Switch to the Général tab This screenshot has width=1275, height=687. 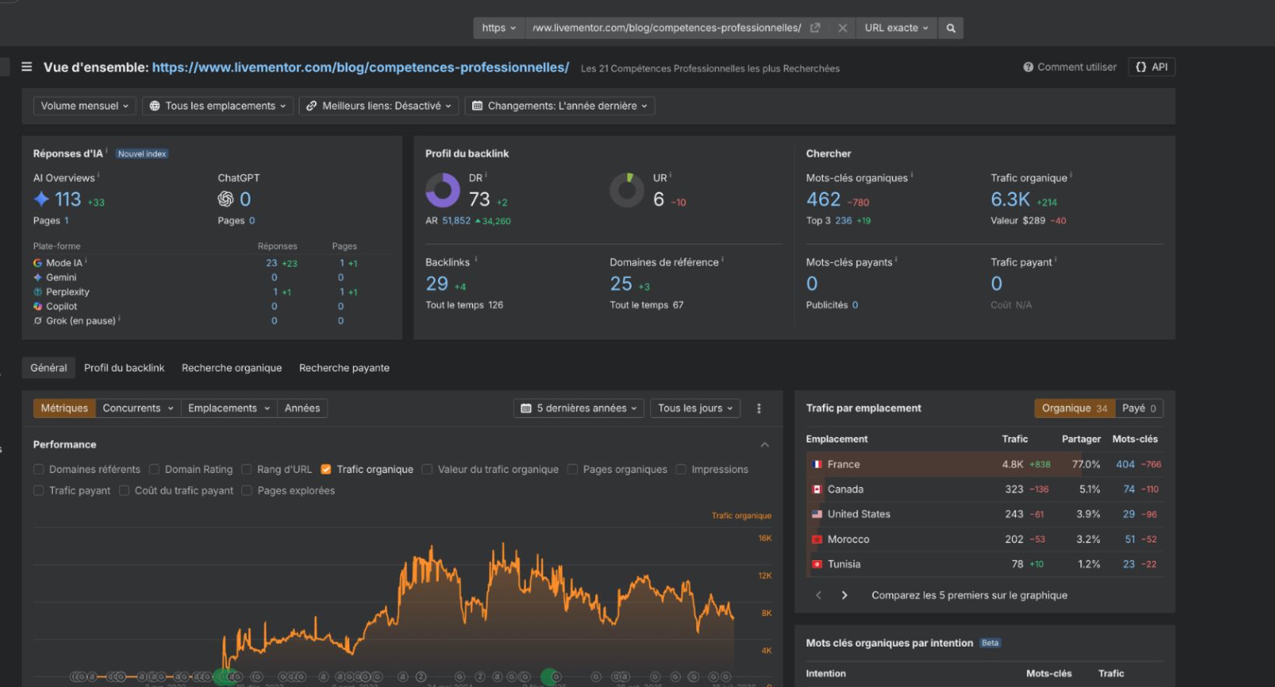tap(49, 368)
